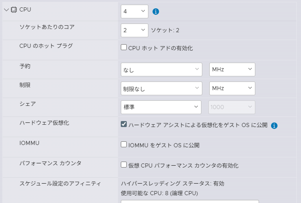Viewport: 301px width, 203px height.
Task: Enable the CPU ホット アド checkbox
Action: pyautogui.click(x=124, y=47)
